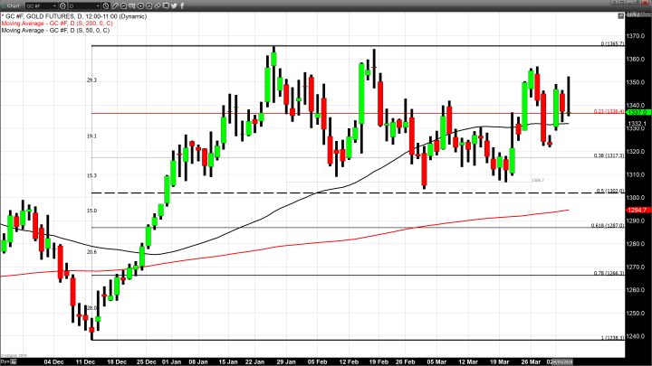Click the 0.5 (1302.0) Fibonacci level label
Image resolution: width=652 pixels, height=366 pixels.
click(x=605, y=191)
